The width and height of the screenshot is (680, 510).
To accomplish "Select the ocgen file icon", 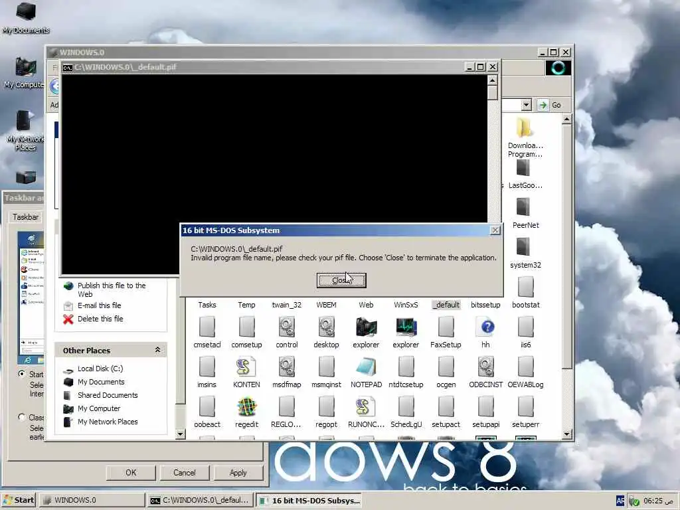I will click(446, 367).
